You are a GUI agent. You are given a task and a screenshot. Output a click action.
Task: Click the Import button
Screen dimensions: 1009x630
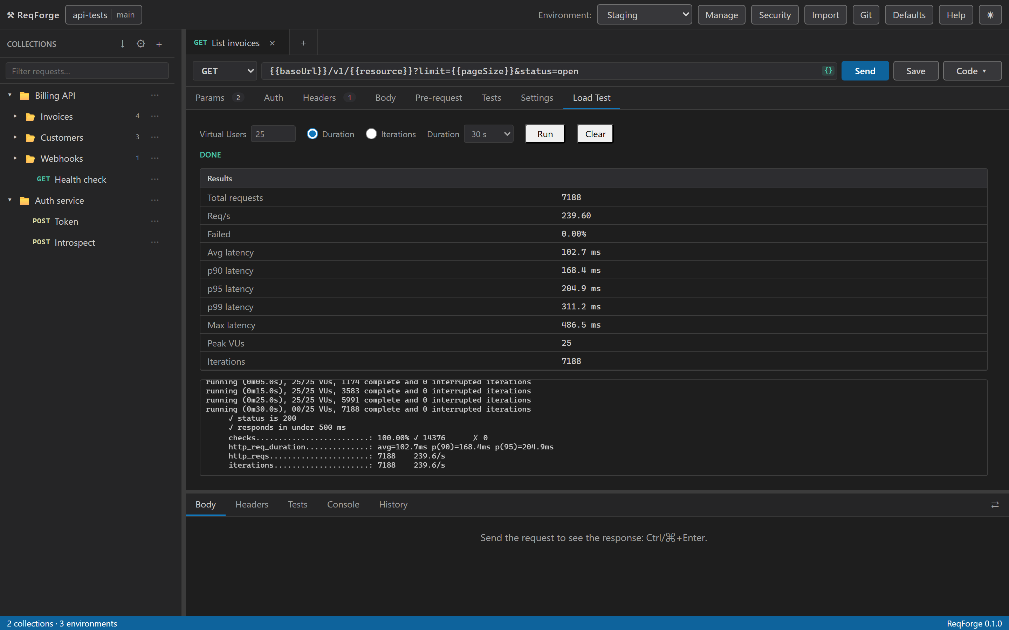click(x=825, y=15)
